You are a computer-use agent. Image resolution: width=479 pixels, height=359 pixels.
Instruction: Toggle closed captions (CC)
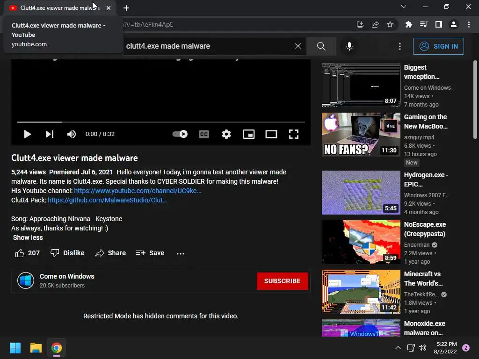(204, 134)
